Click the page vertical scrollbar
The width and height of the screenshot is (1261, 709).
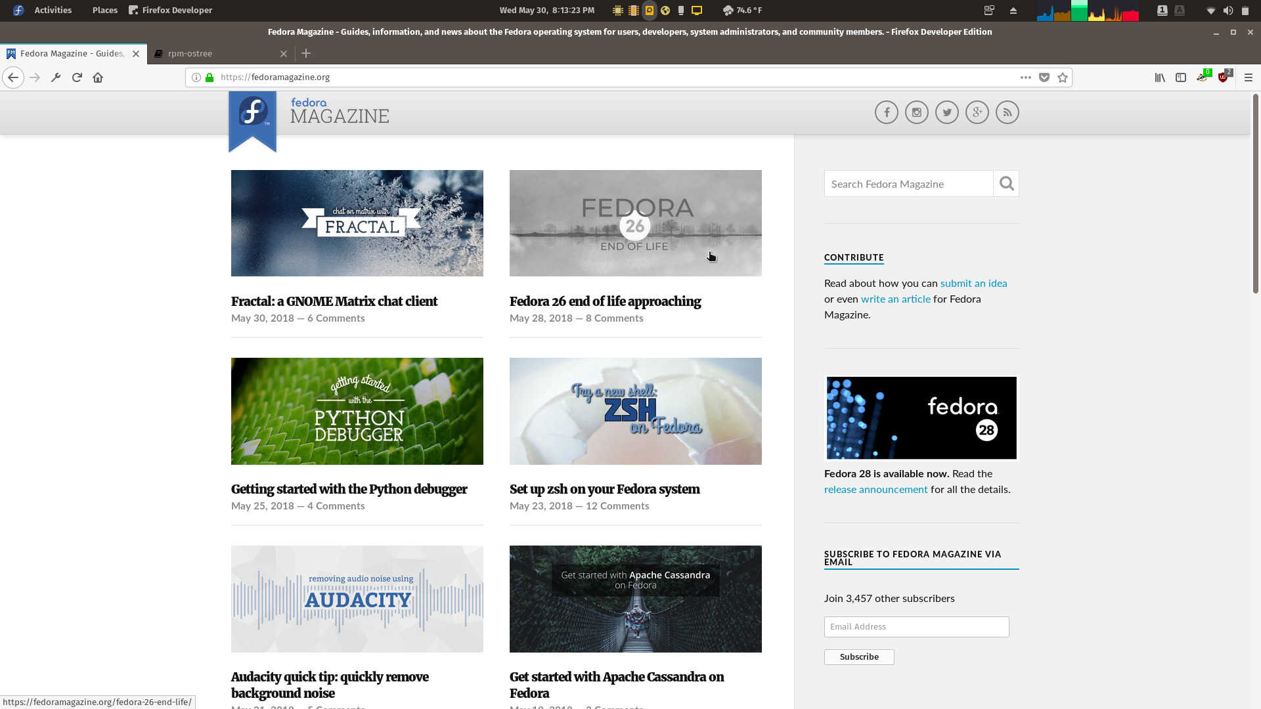click(x=1255, y=194)
